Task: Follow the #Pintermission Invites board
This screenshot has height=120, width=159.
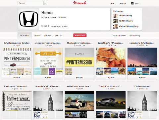Action: tap(17, 78)
